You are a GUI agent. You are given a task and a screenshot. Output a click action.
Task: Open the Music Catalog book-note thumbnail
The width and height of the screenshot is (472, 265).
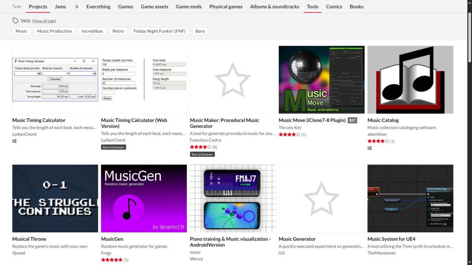[410, 80]
